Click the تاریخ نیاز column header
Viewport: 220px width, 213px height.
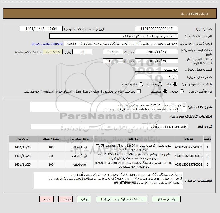tap(23, 139)
